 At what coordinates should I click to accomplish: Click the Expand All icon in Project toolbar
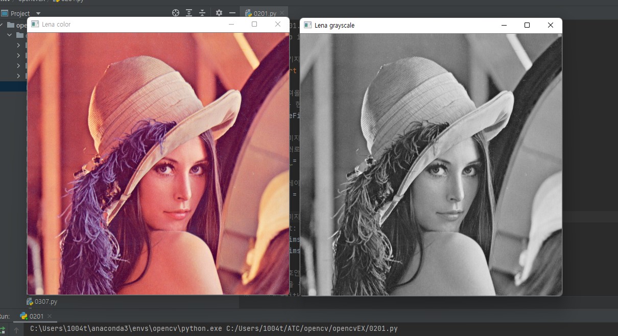pos(189,13)
